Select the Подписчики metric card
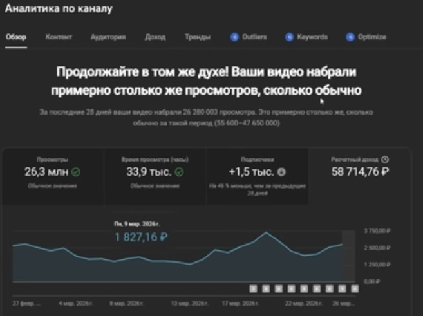The height and width of the screenshot is (316, 423). point(258,176)
